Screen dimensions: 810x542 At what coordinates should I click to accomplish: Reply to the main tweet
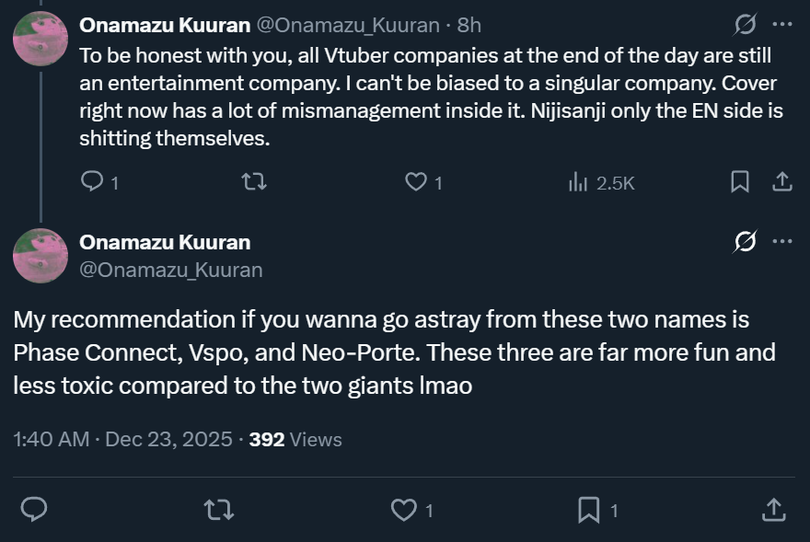point(34,508)
